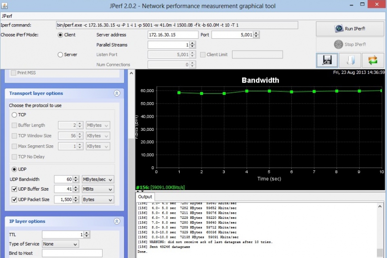The width and height of the screenshot is (387, 258).
Task: Click the TTL spinner arrows
Action: (x=87, y=235)
